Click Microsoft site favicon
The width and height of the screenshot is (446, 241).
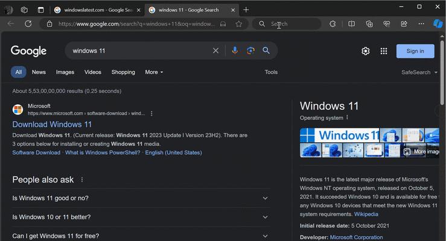(18, 110)
